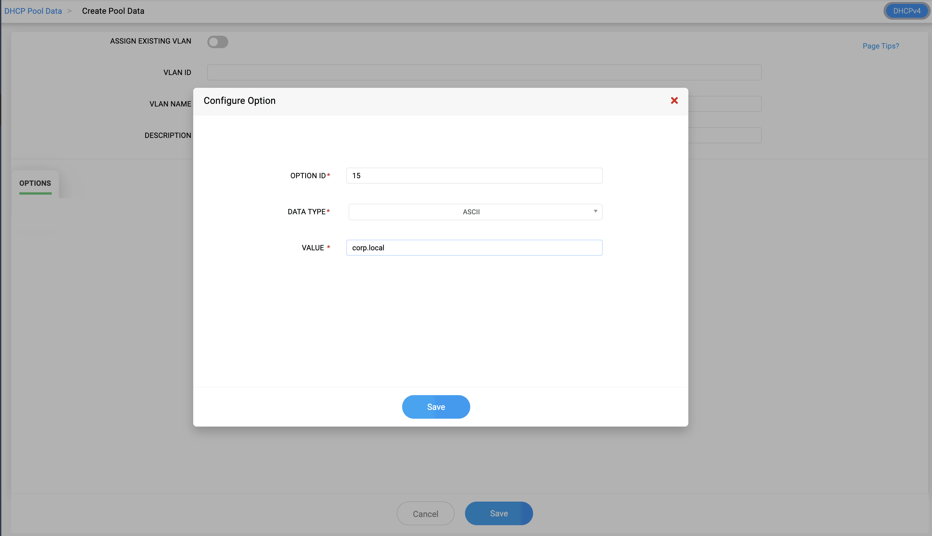Toggle the Assign Existing VLAN switch
Image resolution: width=932 pixels, height=536 pixels.
[217, 42]
